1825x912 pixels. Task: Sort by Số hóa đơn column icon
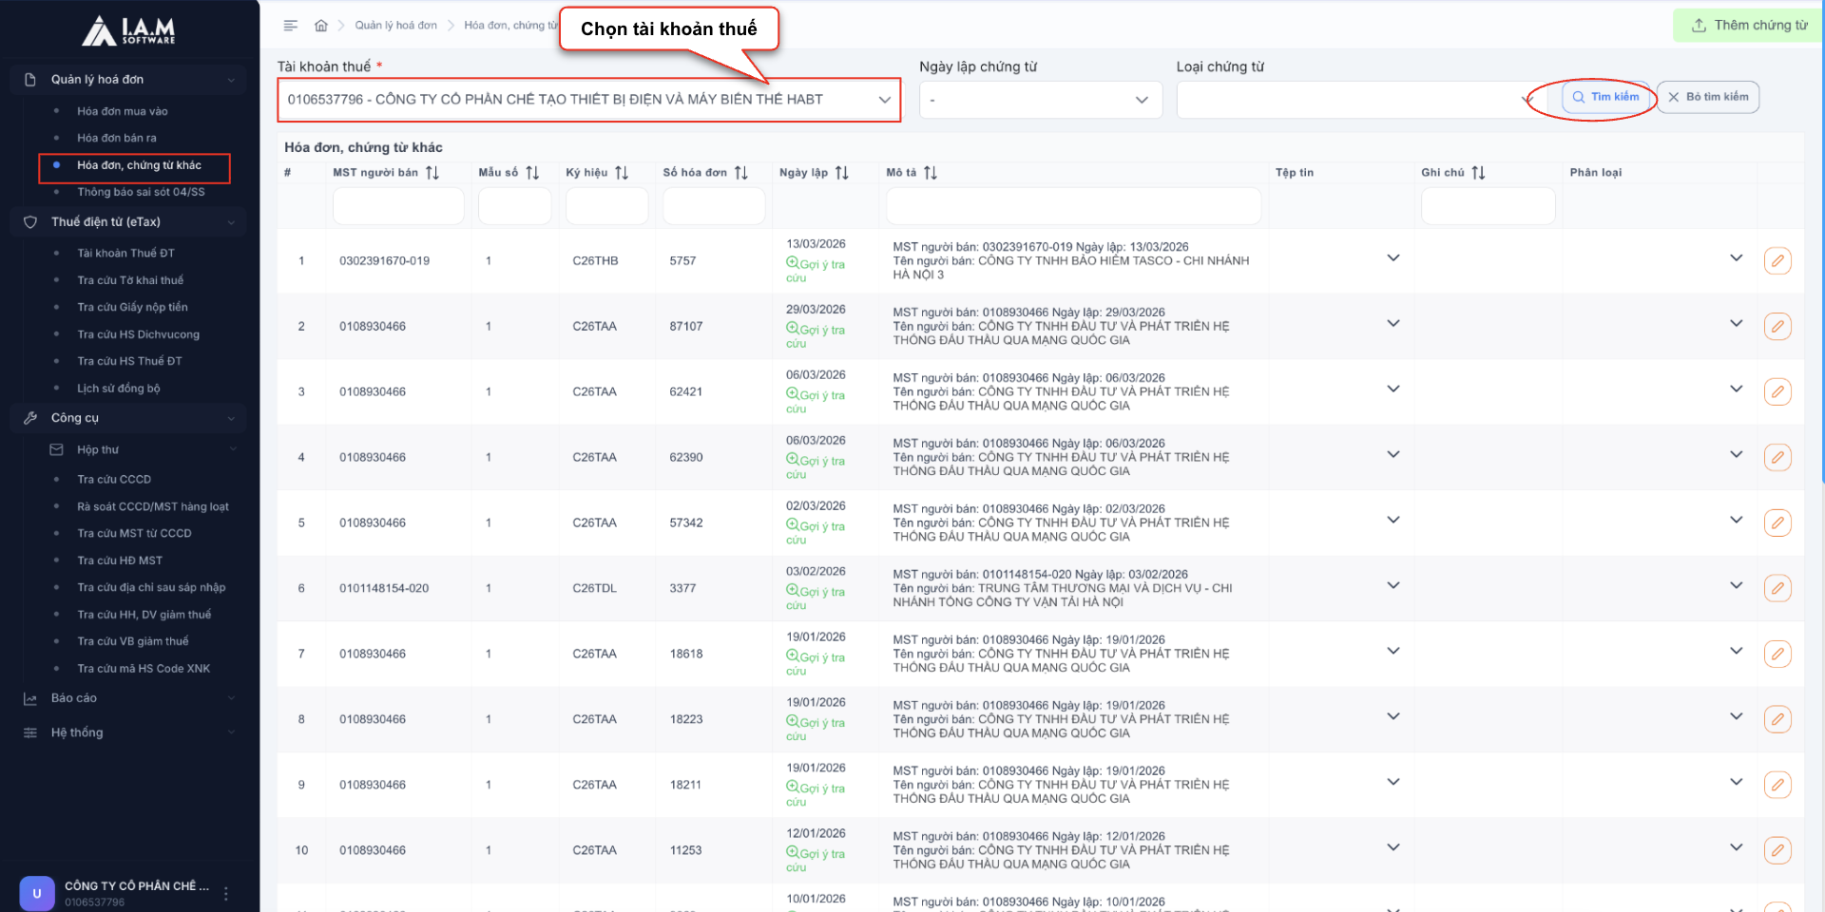tap(741, 173)
